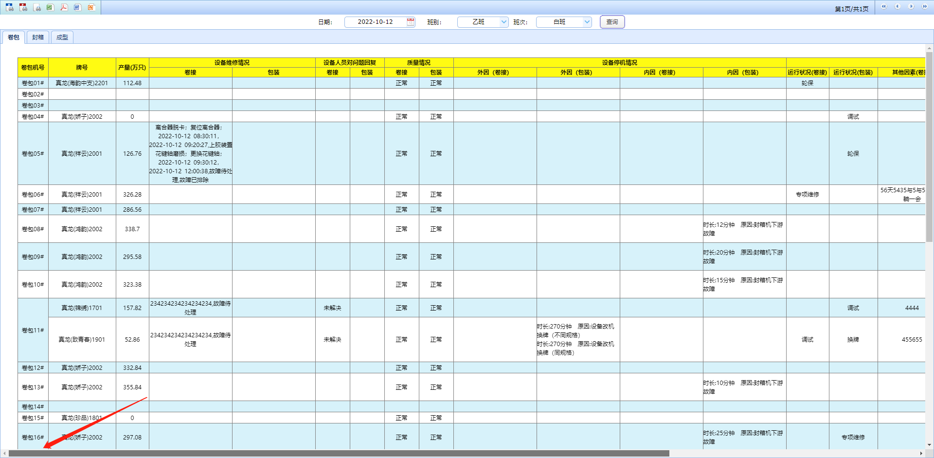Click output value 112.48

tap(132, 83)
